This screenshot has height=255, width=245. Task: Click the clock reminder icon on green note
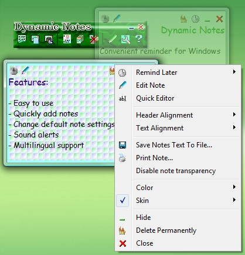195,19
